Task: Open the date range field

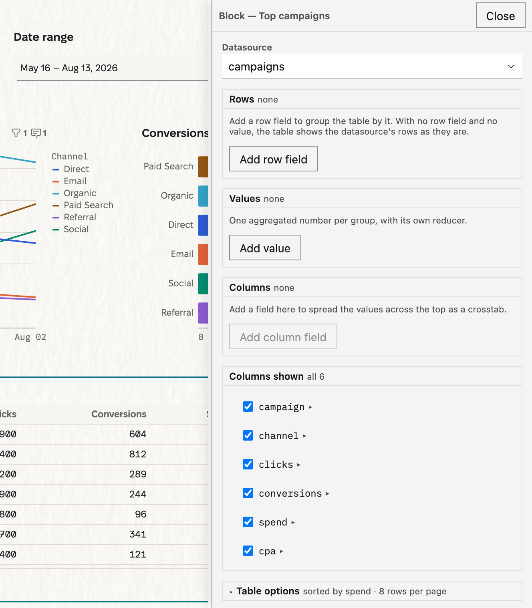Action: [113, 68]
